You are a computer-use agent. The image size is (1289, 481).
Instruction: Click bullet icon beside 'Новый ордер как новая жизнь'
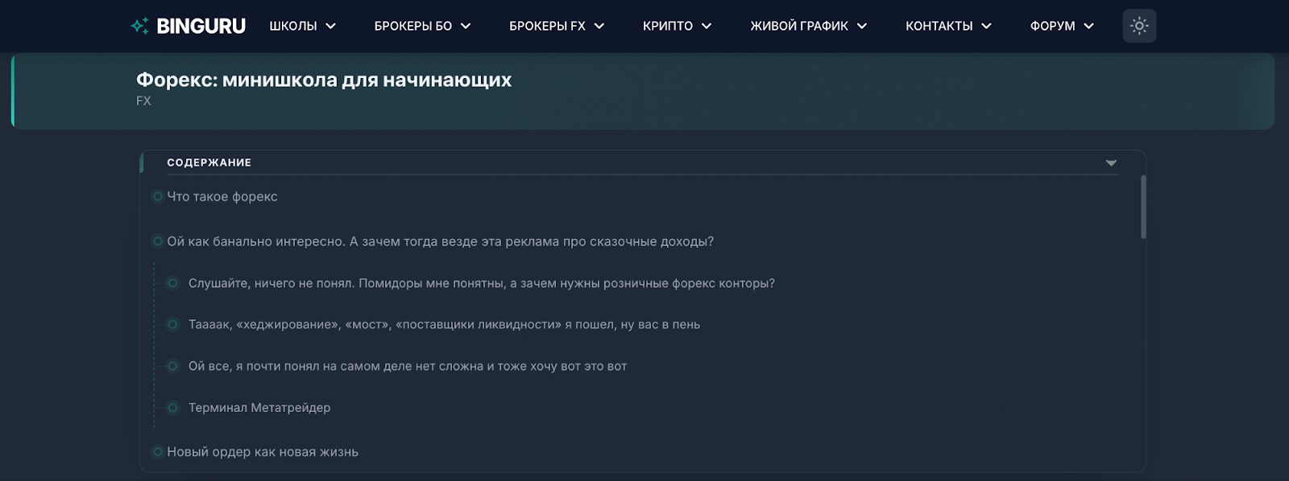(158, 452)
